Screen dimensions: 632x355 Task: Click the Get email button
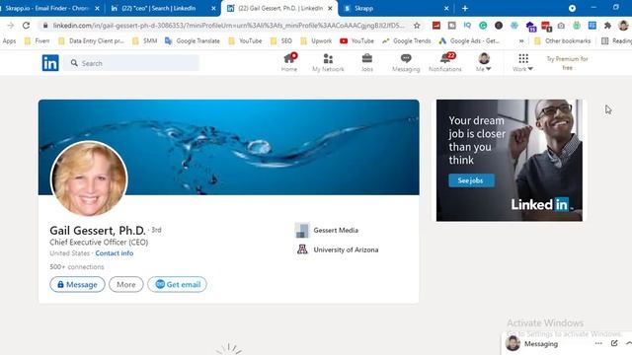(178, 285)
